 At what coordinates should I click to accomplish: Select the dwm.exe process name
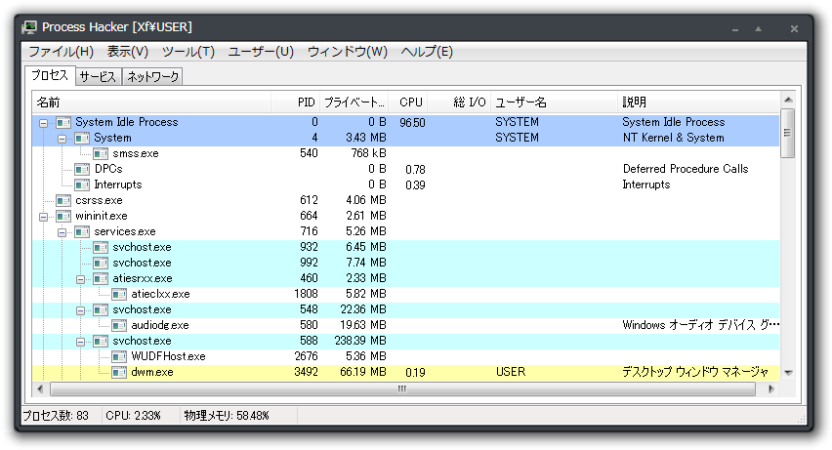[x=151, y=373]
